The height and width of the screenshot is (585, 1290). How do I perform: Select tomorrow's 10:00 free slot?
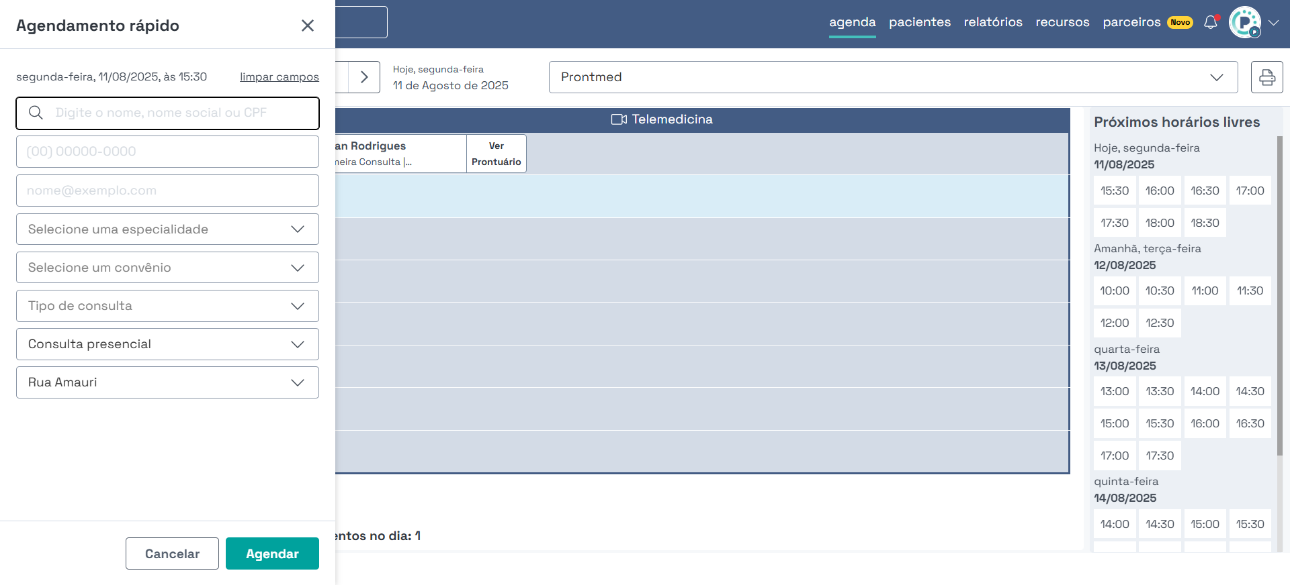pyautogui.click(x=1115, y=290)
